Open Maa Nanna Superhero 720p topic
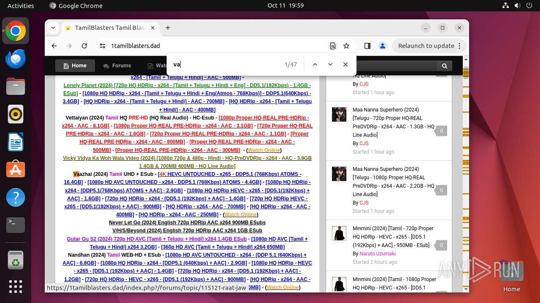 393,122
